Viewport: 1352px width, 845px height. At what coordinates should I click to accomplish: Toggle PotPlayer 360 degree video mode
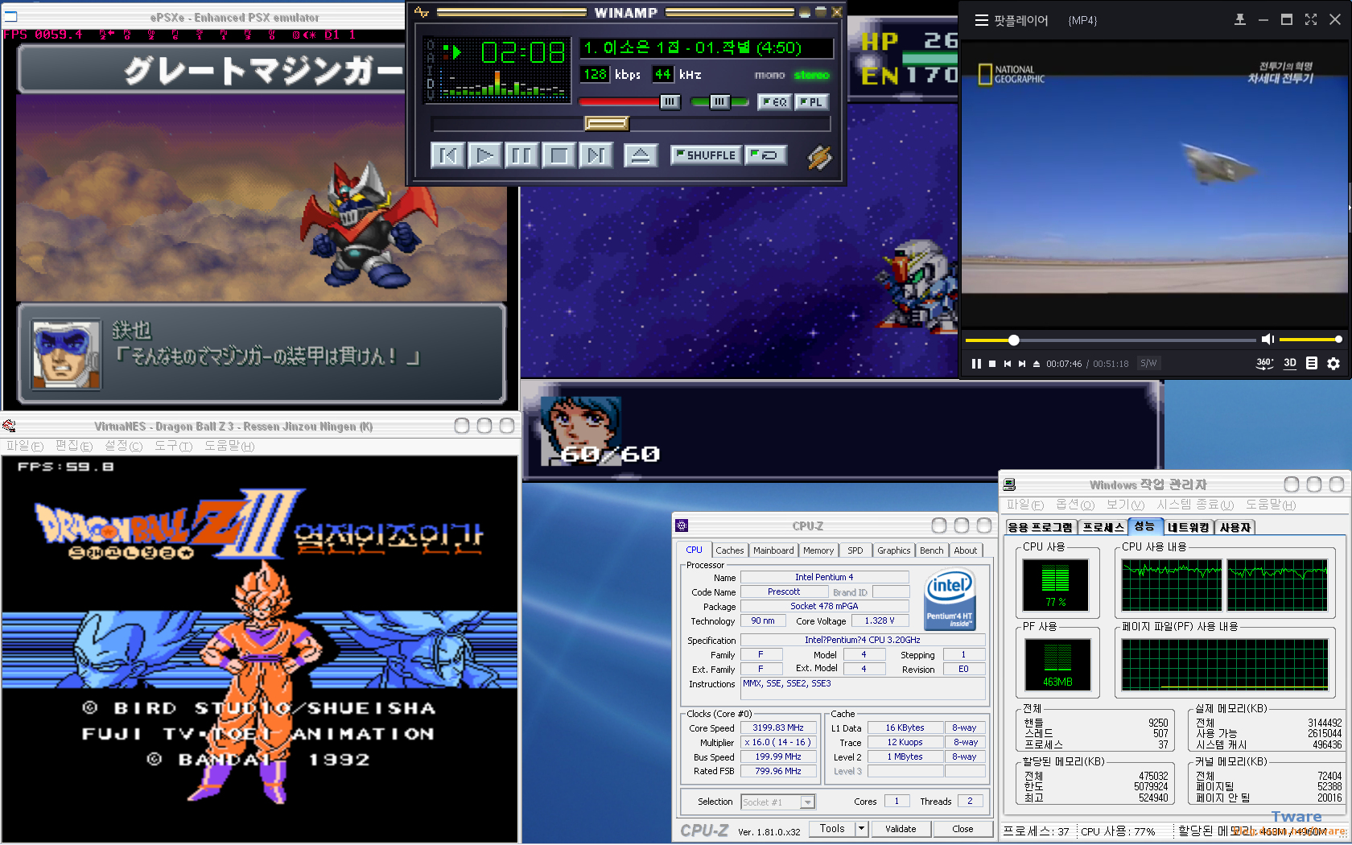coord(1264,364)
